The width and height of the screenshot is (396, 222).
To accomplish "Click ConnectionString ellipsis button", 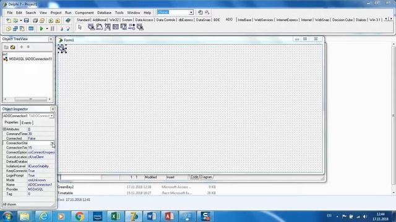I will point(52,143).
